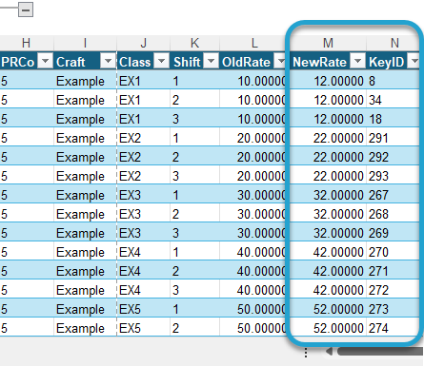Collapse the column group using the minus button

point(26,10)
